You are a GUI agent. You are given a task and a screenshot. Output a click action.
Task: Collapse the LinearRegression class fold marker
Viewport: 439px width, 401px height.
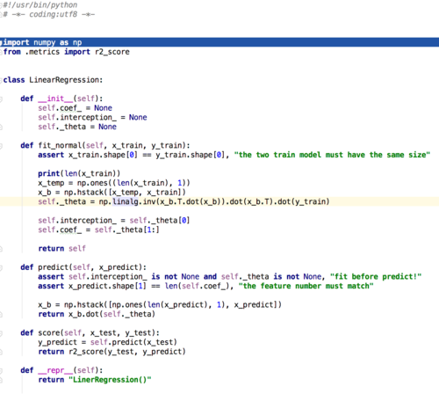pyautogui.click(x=1, y=80)
